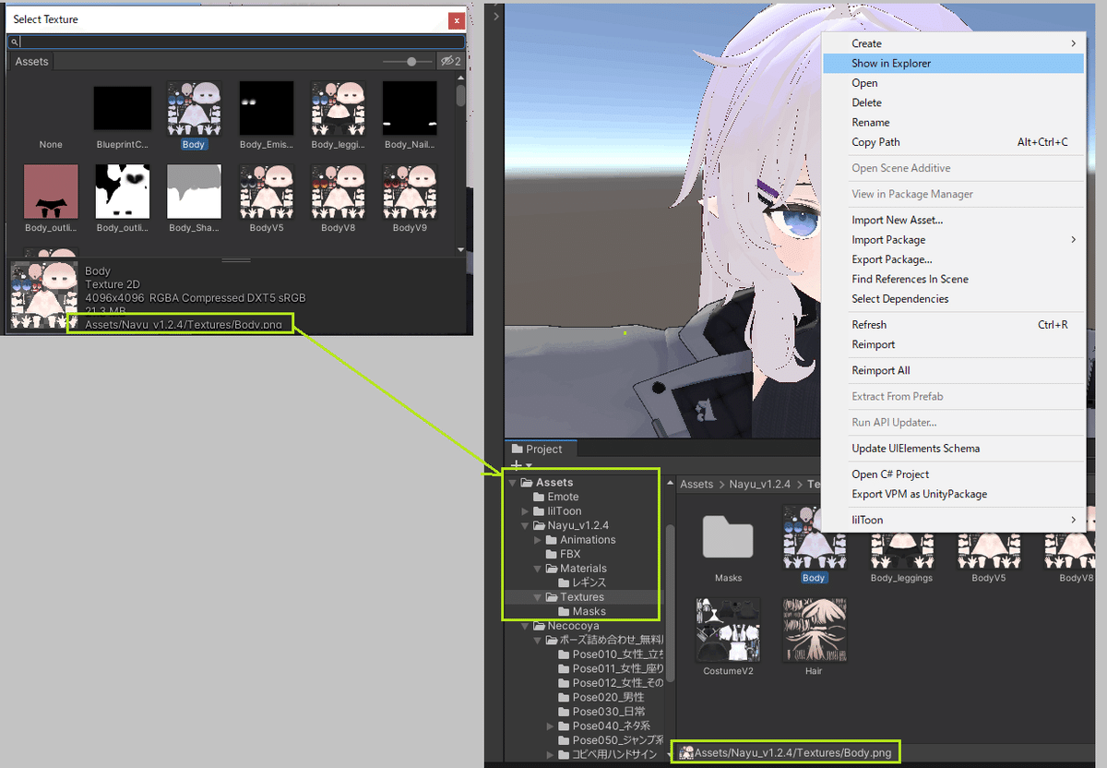Open the レギンス folder in tree
Viewport: 1107px width, 768px height.
click(582, 582)
